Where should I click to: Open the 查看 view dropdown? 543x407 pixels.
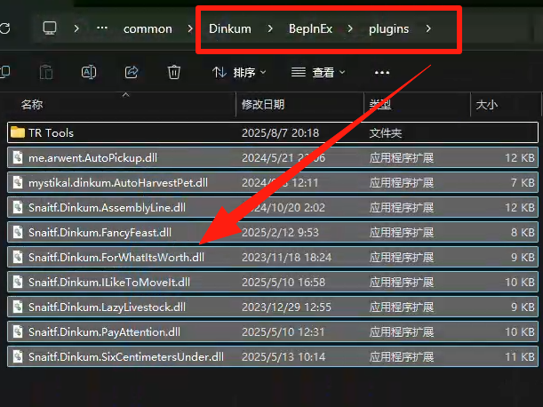[x=318, y=72]
